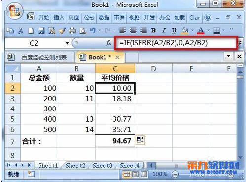Click the Paste Options icon near 94.67
Screen dimensions: 246x182
point(140,140)
